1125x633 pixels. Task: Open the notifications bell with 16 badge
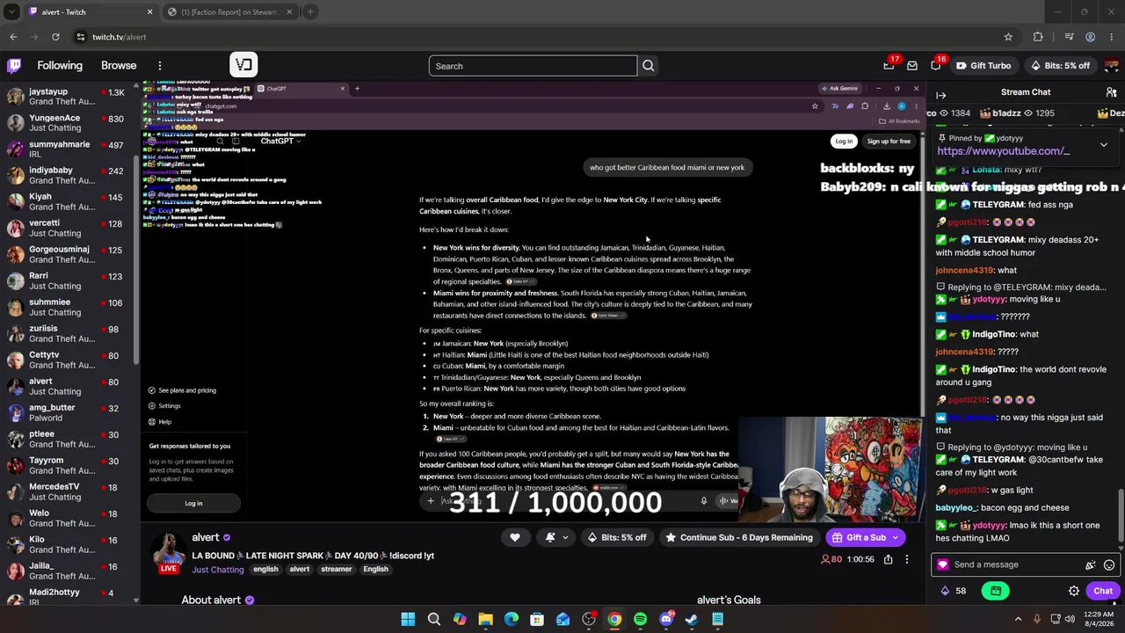(936, 66)
